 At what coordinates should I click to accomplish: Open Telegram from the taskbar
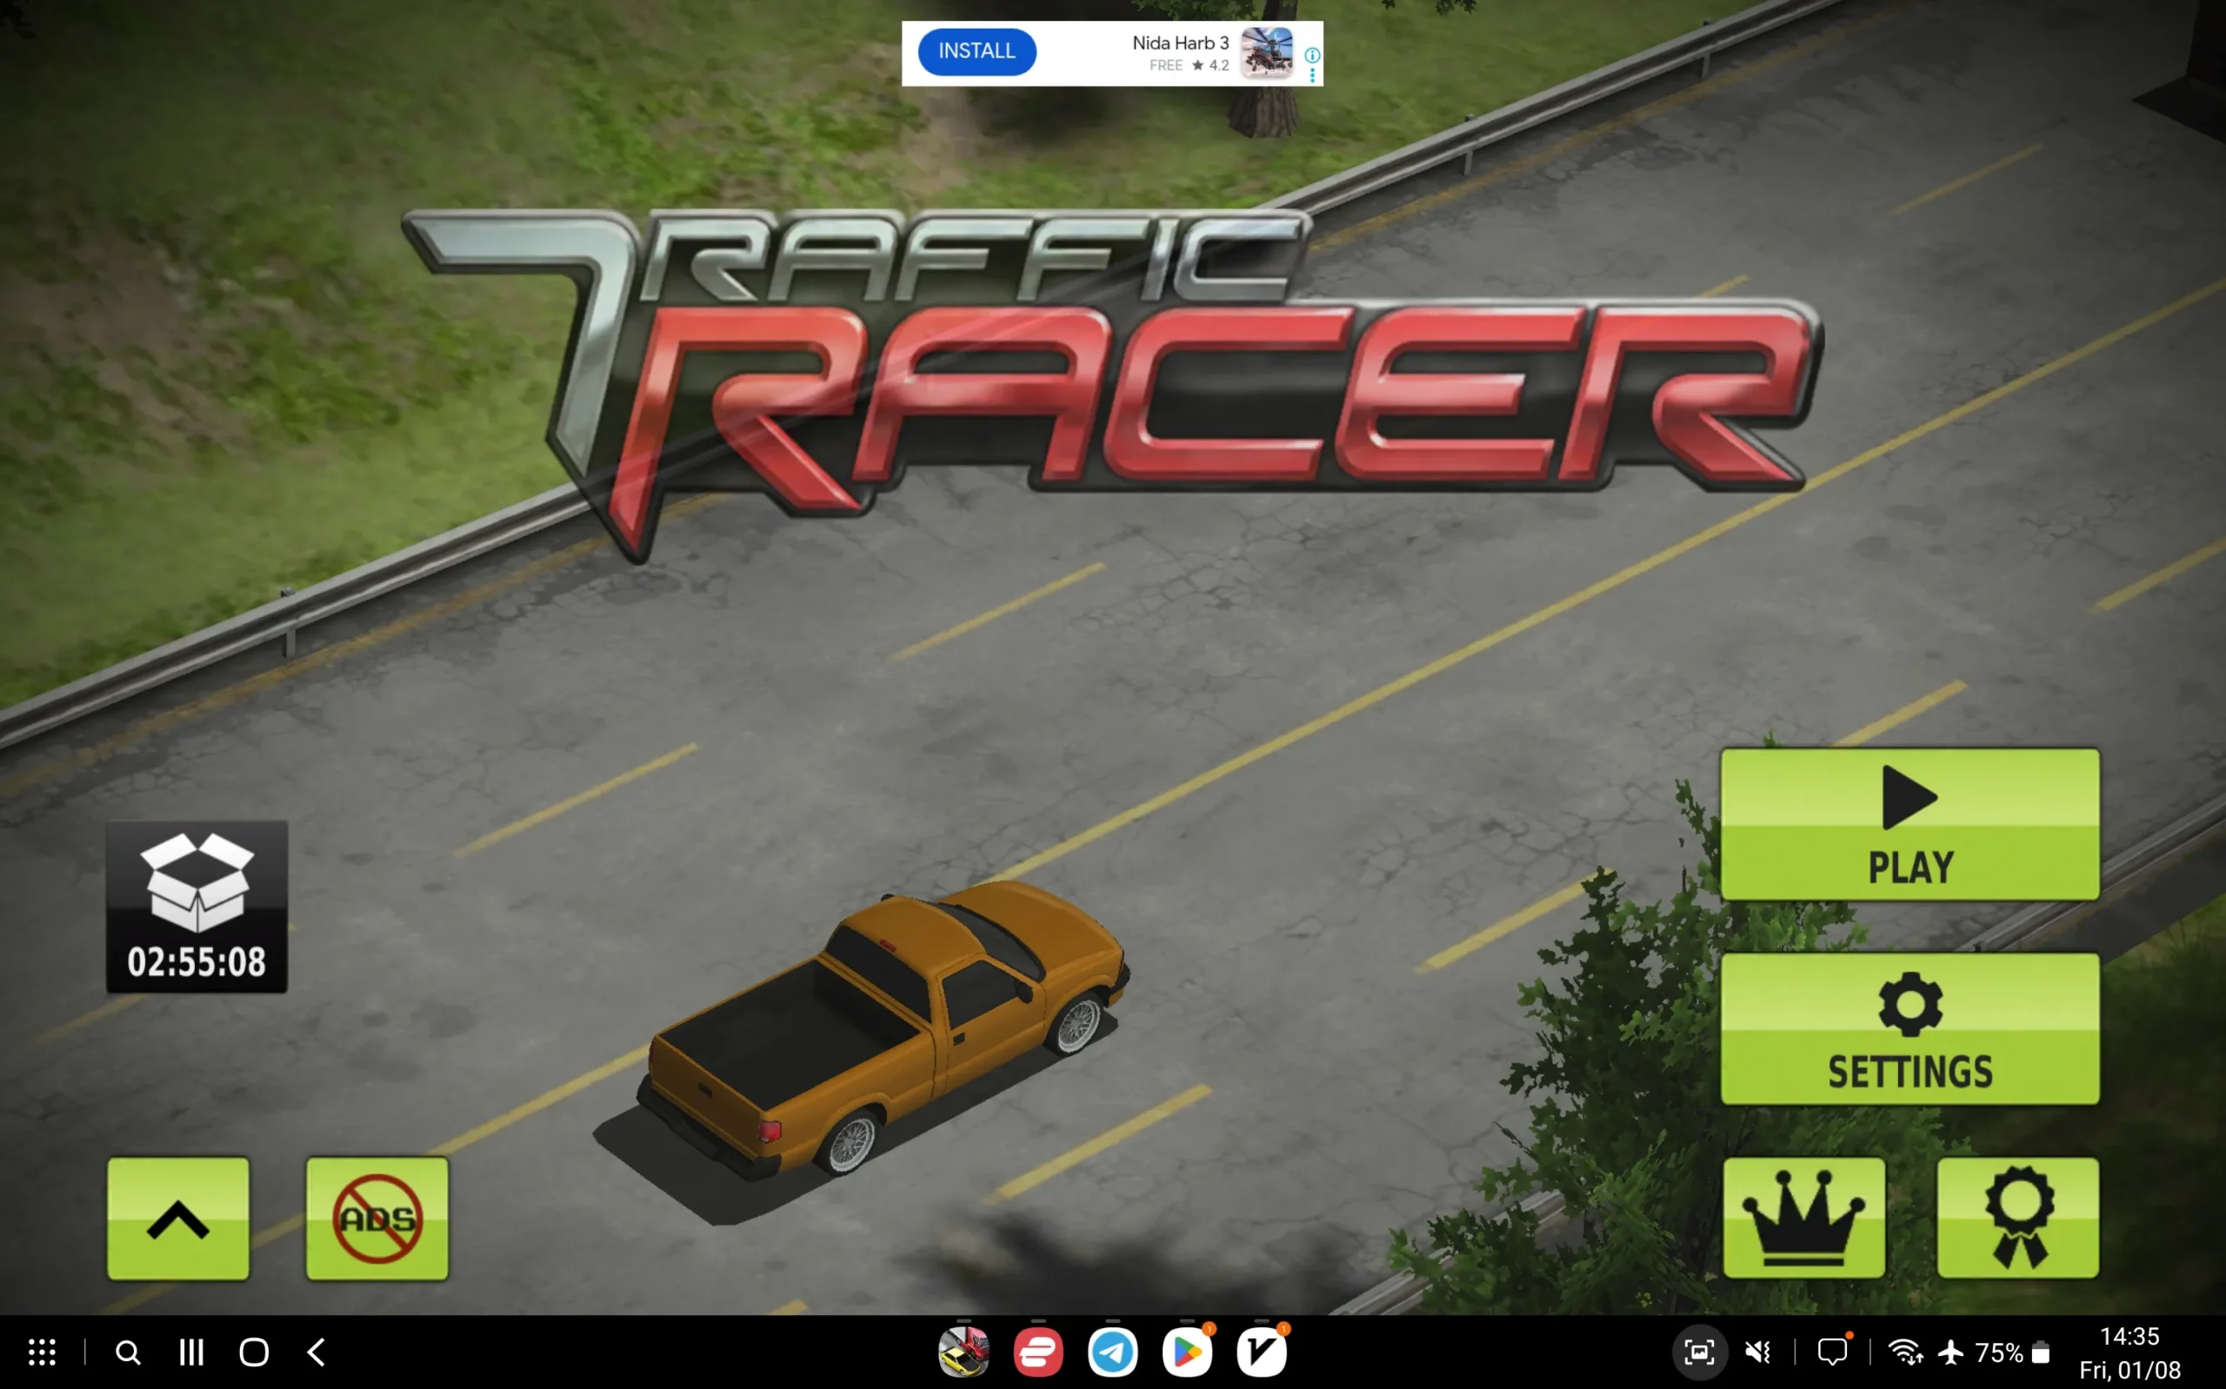[x=1112, y=1352]
